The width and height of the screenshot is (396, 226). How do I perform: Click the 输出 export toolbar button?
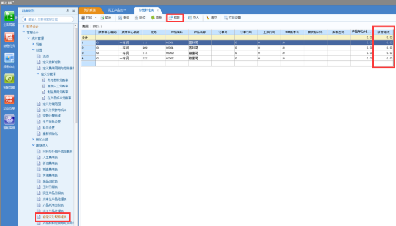[106, 18]
